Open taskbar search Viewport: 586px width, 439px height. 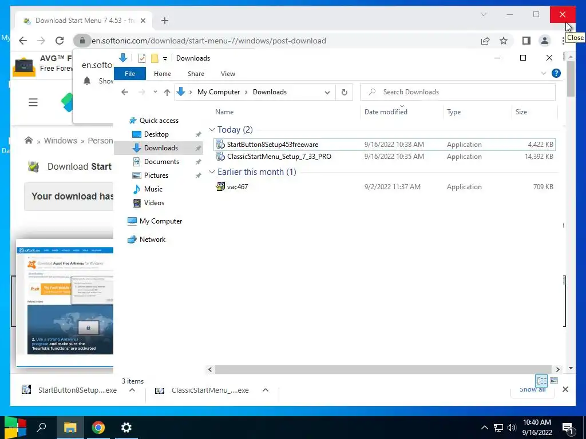point(41,428)
